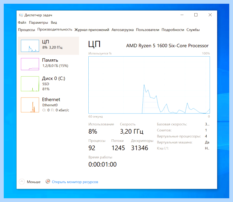Select the Диск 0 (C:) graph thumbnail
Screen dimensions: 233x202
point(30,84)
